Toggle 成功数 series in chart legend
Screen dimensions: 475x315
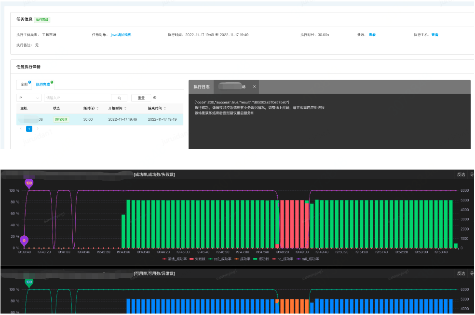tap(261, 259)
